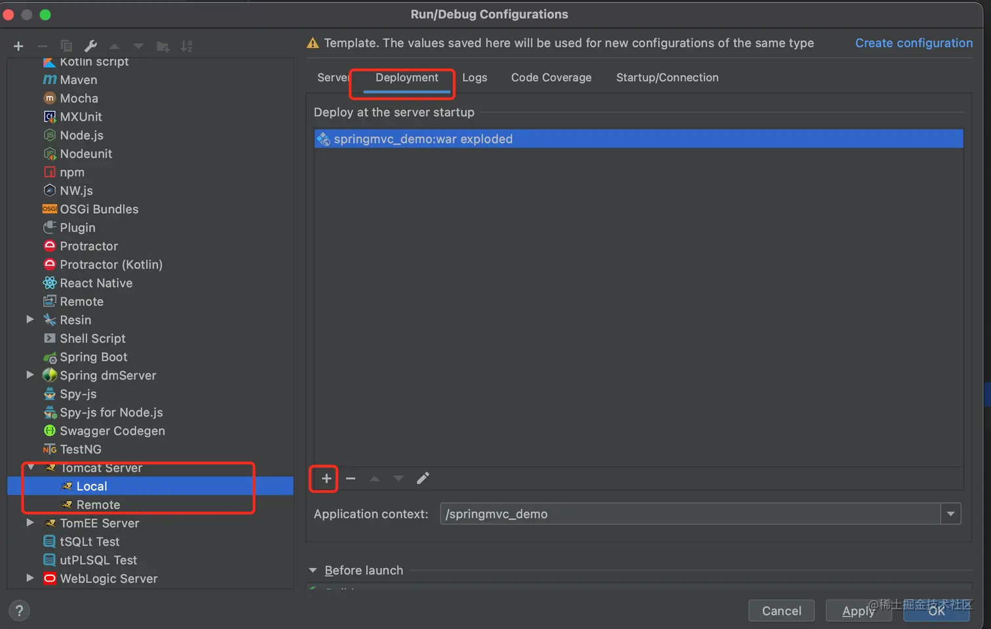Viewport: 991px width, 629px height.
Task: Expand the Resin node
Action: click(x=30, y=319)
